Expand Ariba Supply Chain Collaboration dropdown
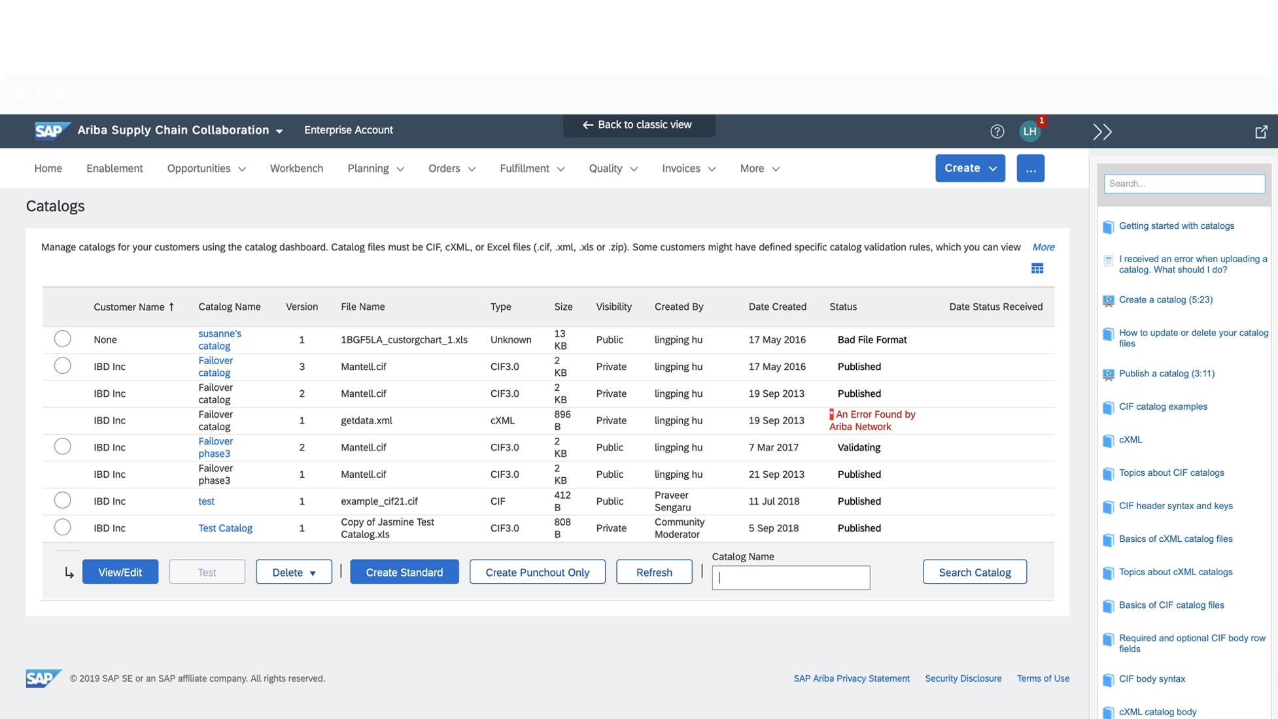 point(279,131)
